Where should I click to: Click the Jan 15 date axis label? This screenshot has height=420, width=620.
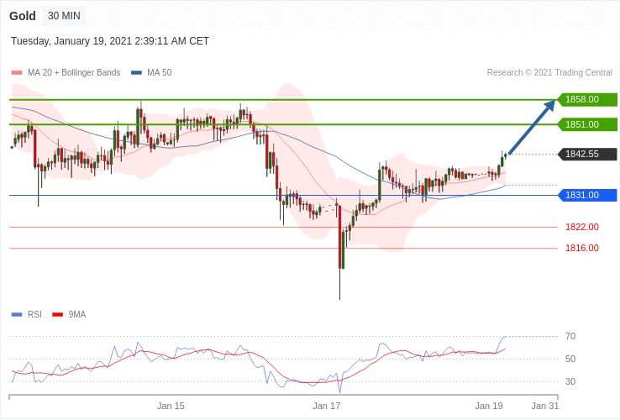[x=171, y=406]
